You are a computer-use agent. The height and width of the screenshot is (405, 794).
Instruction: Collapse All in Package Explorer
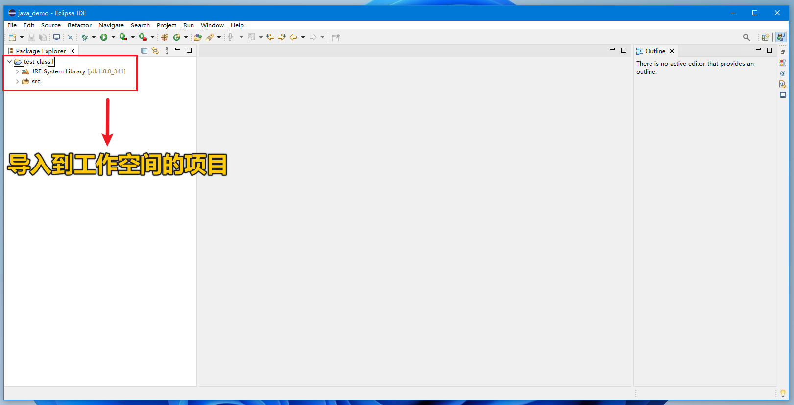click(x=144, y=50)
